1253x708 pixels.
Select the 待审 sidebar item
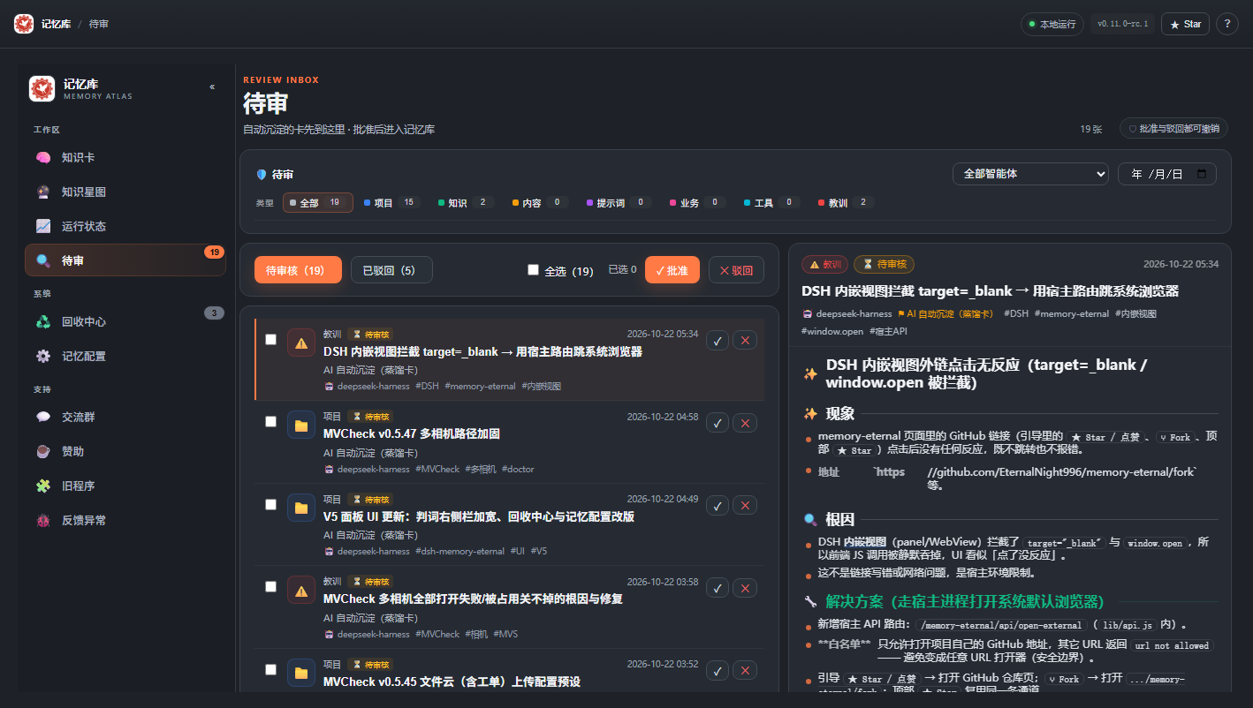point(125,260)
